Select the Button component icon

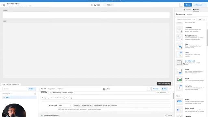click(x=179, y=101)
